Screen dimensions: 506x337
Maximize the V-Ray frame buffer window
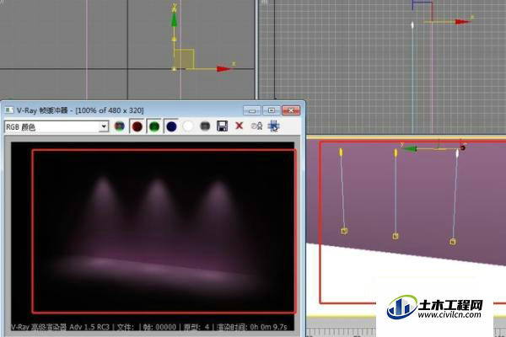coord(272,110)
